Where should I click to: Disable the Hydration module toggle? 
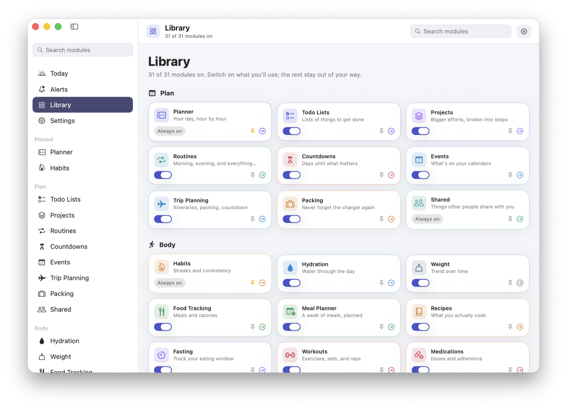click(x=291, y=283)
